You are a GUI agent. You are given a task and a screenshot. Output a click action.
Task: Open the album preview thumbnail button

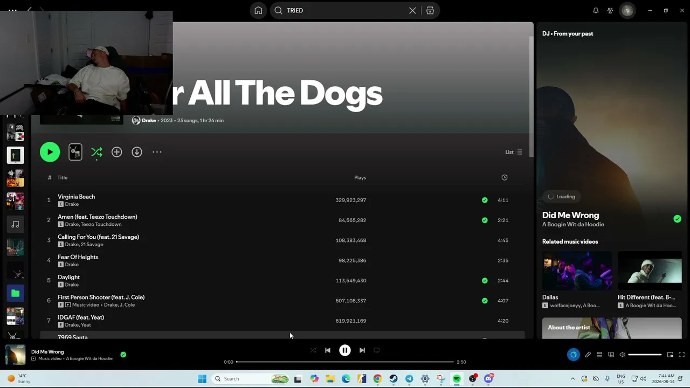[75, 152]
